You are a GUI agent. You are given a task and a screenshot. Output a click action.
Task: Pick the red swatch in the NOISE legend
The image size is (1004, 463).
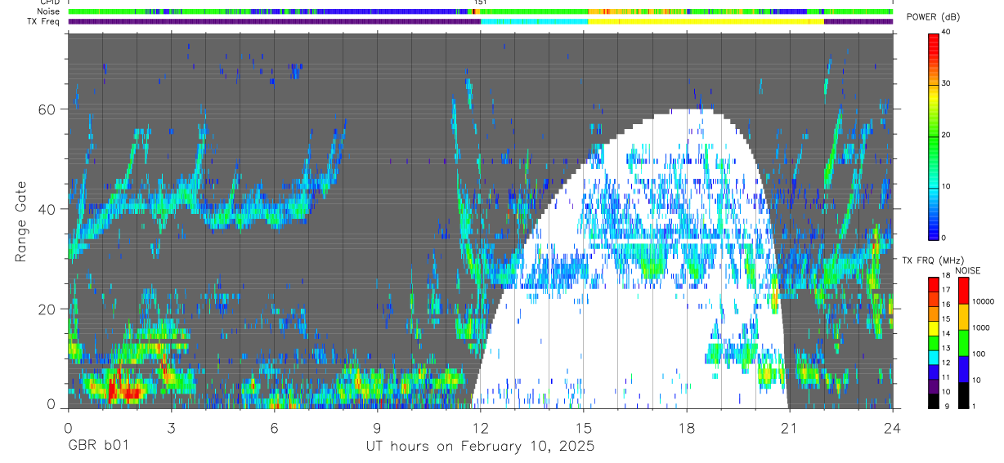click(x=963, y=291)
